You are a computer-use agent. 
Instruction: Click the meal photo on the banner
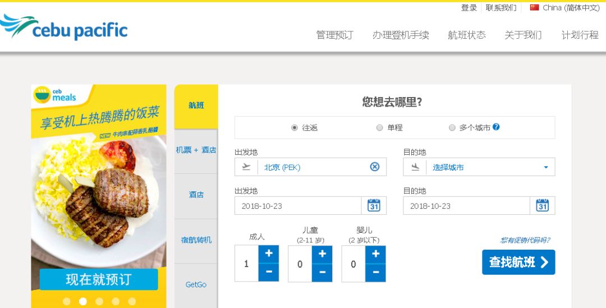coord(99,201)
